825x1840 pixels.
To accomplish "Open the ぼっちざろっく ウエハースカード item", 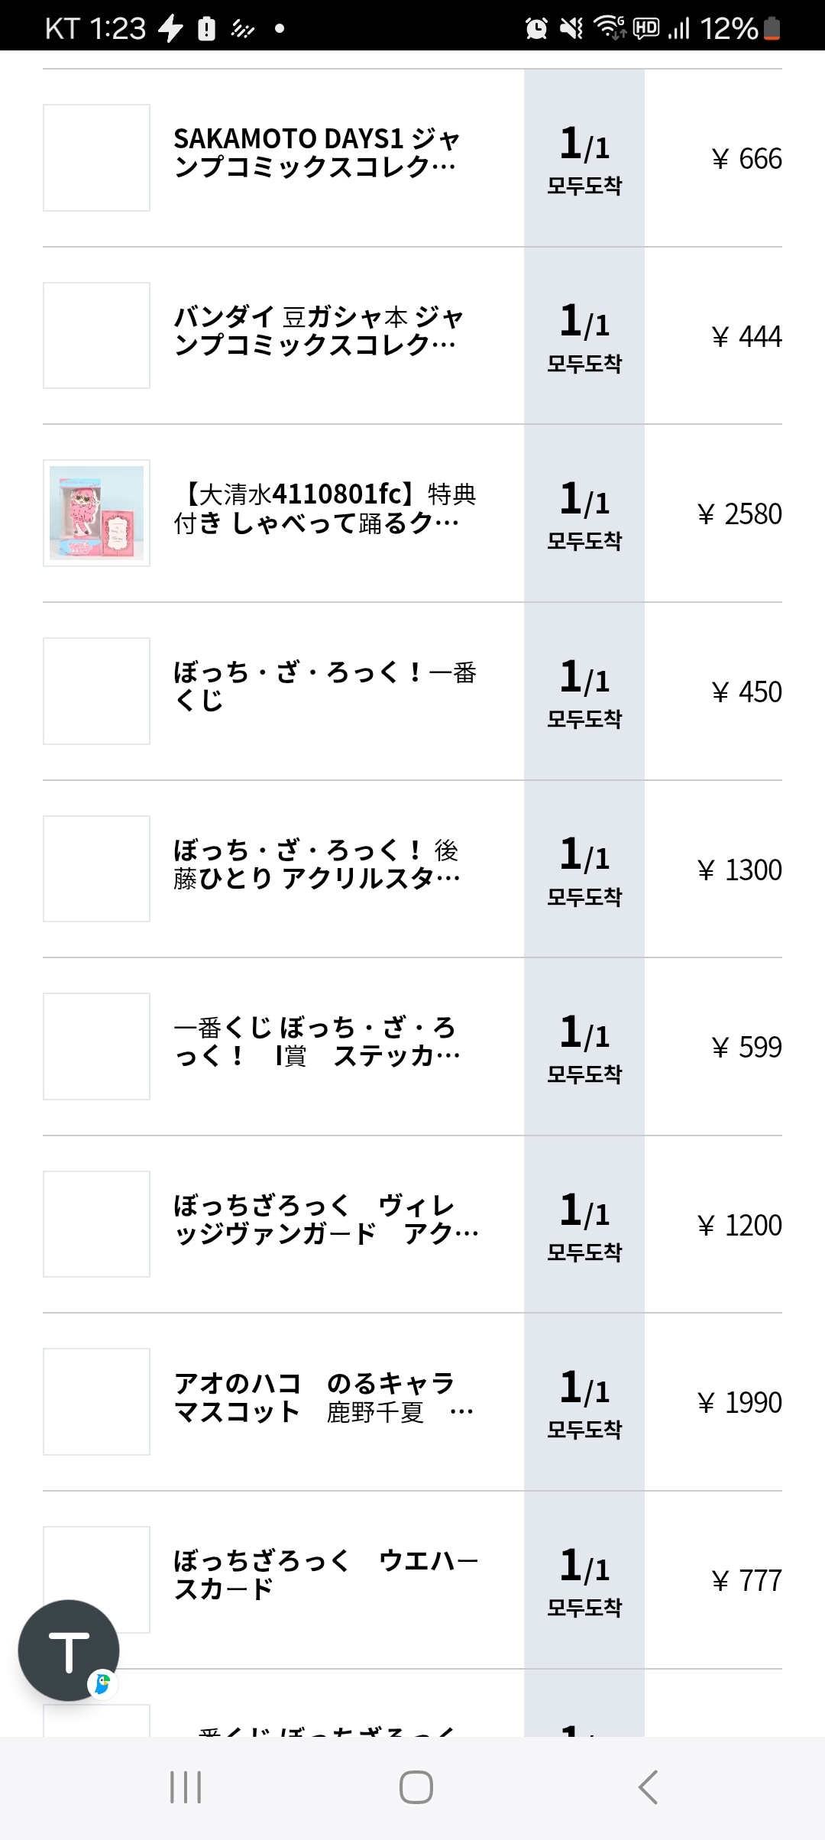I will click(x=325, y=1575).
